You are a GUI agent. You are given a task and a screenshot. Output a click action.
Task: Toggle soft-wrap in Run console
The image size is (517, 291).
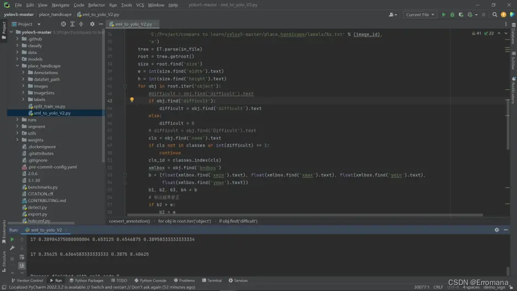tap(22, 257)
